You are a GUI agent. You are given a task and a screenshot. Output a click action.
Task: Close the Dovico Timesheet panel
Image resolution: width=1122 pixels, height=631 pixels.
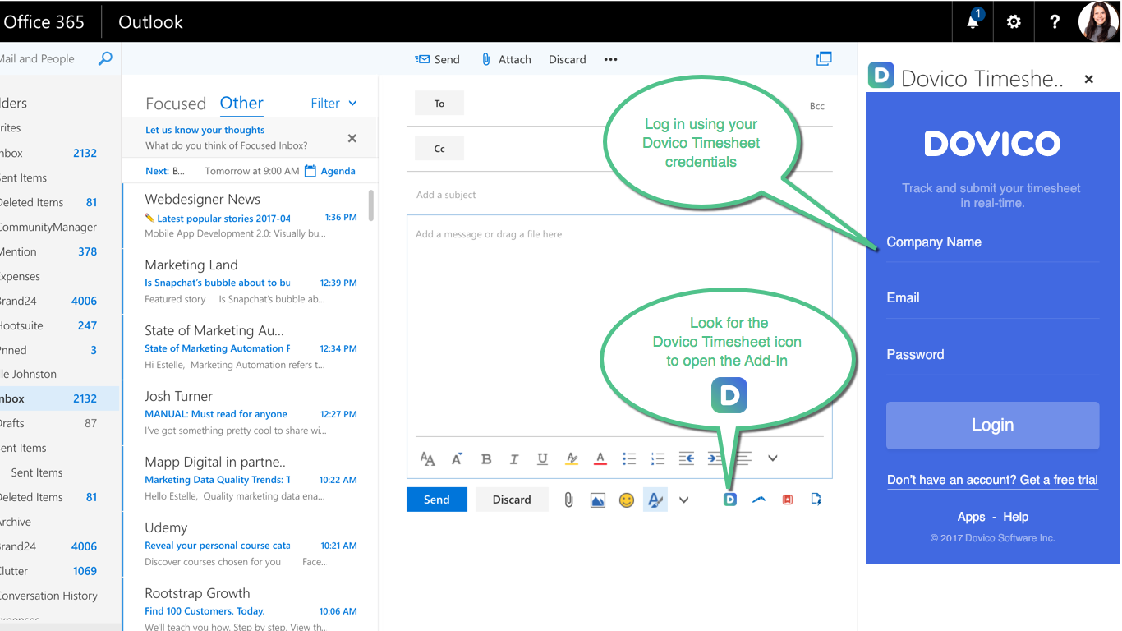coord(1089,80)
